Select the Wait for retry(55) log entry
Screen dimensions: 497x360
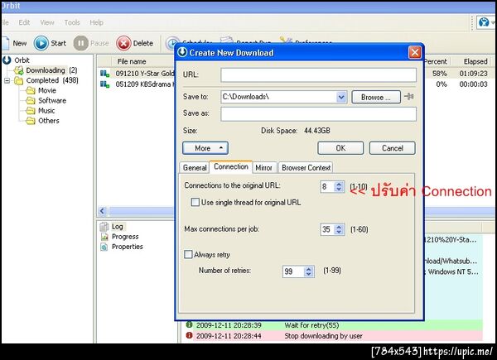pos(333,325)
